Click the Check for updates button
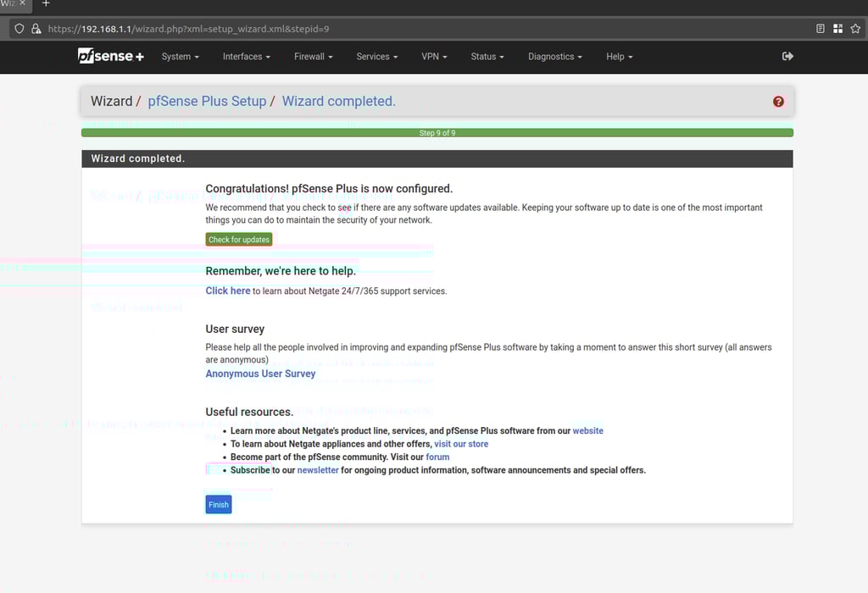The image size is (868, 593). 239,240
